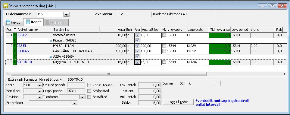Click the Lägg till rader button
290x115 pixels.
click(x=178, y=102)
